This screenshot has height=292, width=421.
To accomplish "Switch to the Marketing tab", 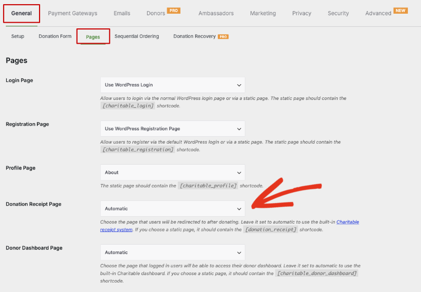I will click(x=263, y=13).
